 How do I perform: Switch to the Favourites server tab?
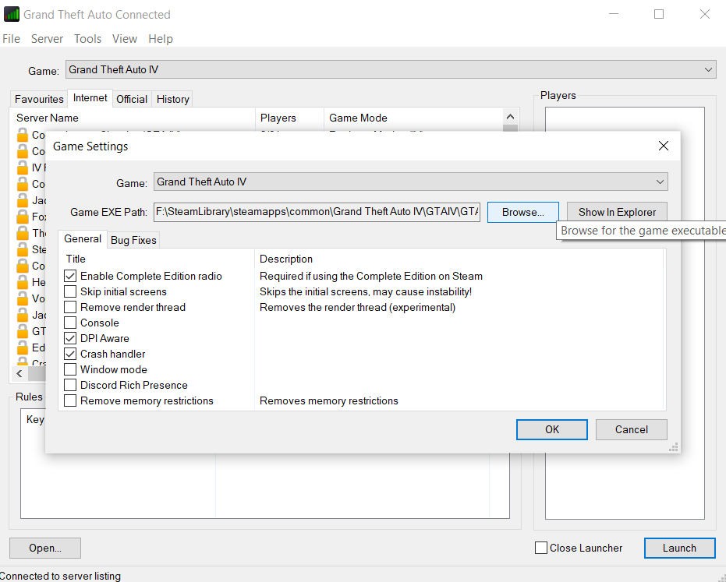[x=39, y=99]
